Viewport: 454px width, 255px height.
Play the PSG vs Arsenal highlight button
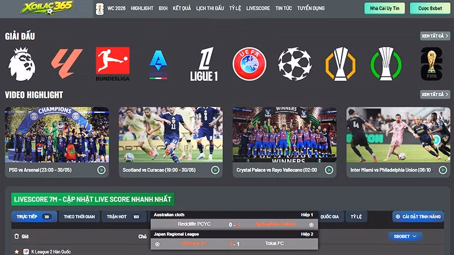(102, 170)
